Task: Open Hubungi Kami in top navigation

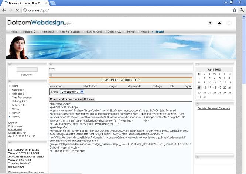Action: 94,31
